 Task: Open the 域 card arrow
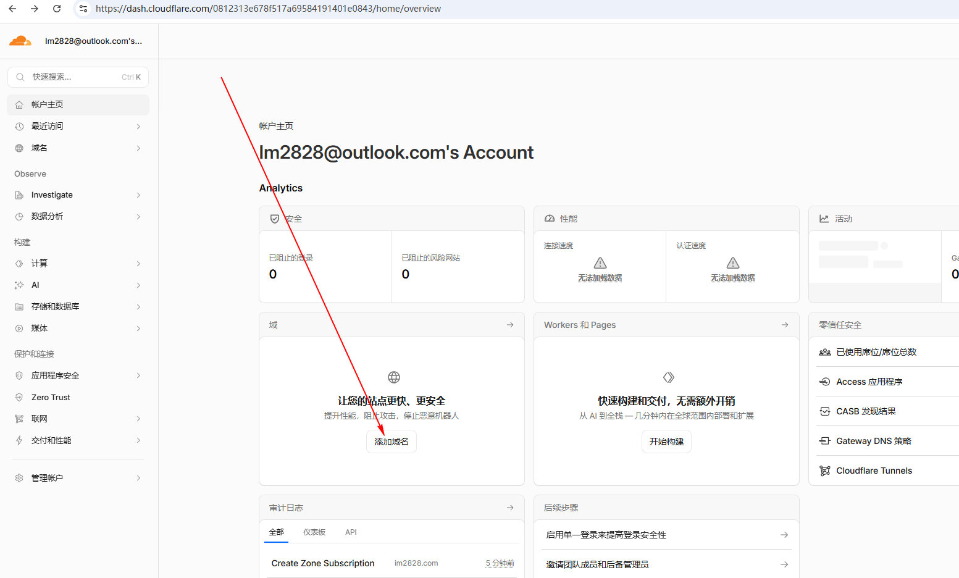[510, 325]
